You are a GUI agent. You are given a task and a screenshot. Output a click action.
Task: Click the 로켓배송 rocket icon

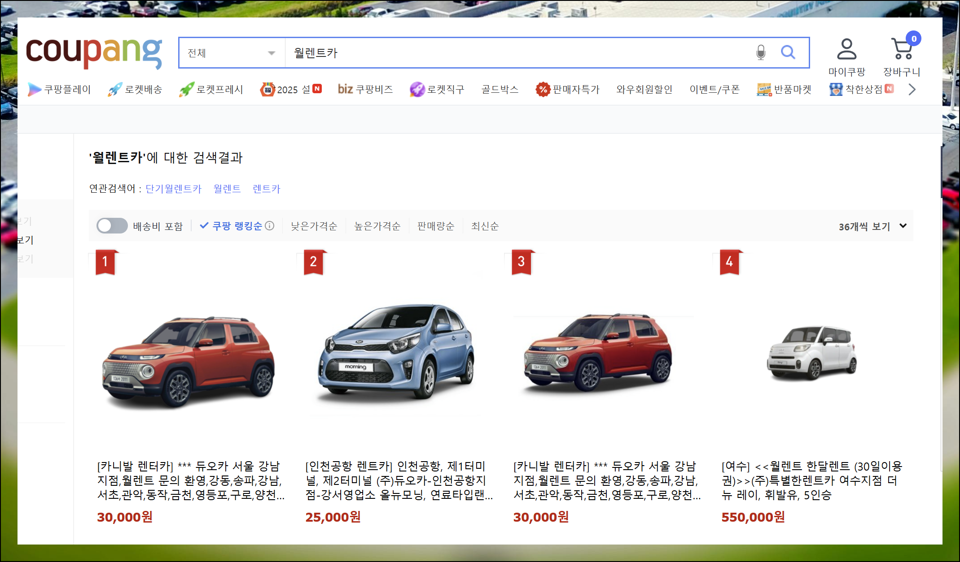pyautogui.click(x=115, y=90)
